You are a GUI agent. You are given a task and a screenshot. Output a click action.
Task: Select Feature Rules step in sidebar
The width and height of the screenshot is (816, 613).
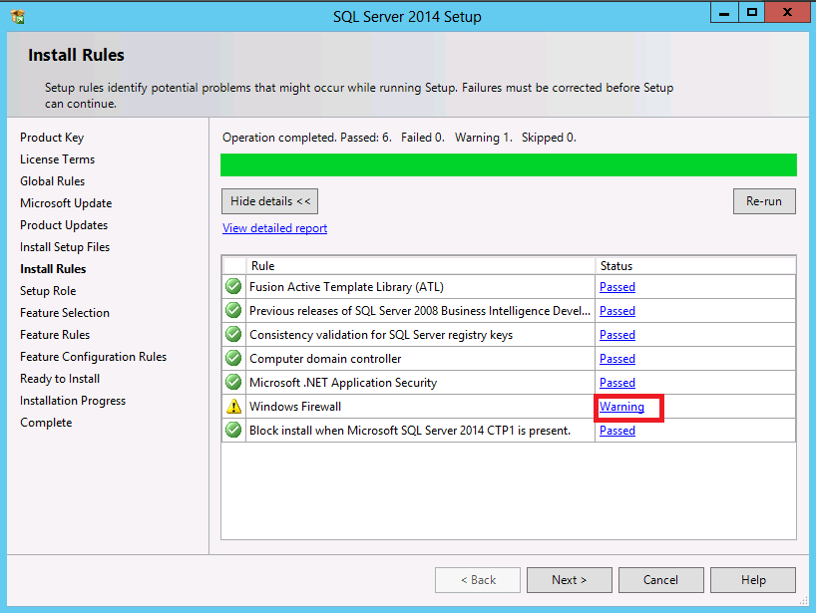pos(55,334)
